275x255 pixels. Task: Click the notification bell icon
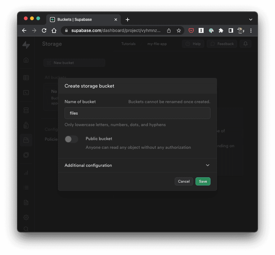pyautogui.click(x=245, y=44)
